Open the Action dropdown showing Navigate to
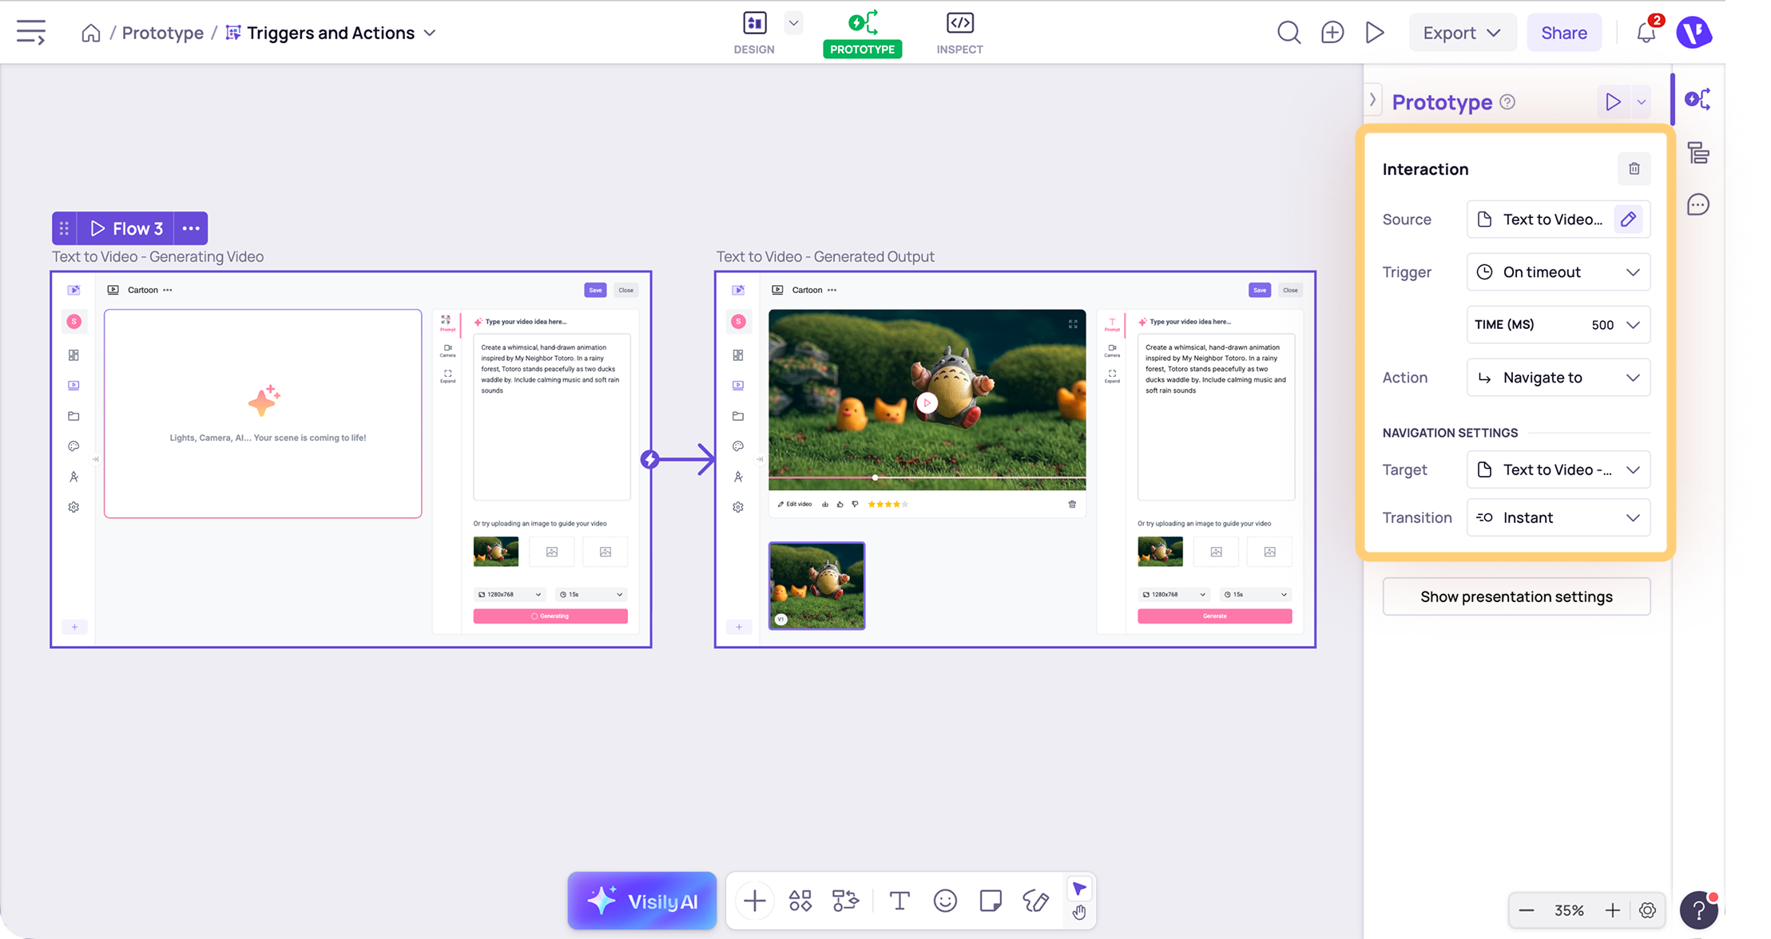The height and width of the screenshot is (939, 1771). click(x=1559, y=378)
